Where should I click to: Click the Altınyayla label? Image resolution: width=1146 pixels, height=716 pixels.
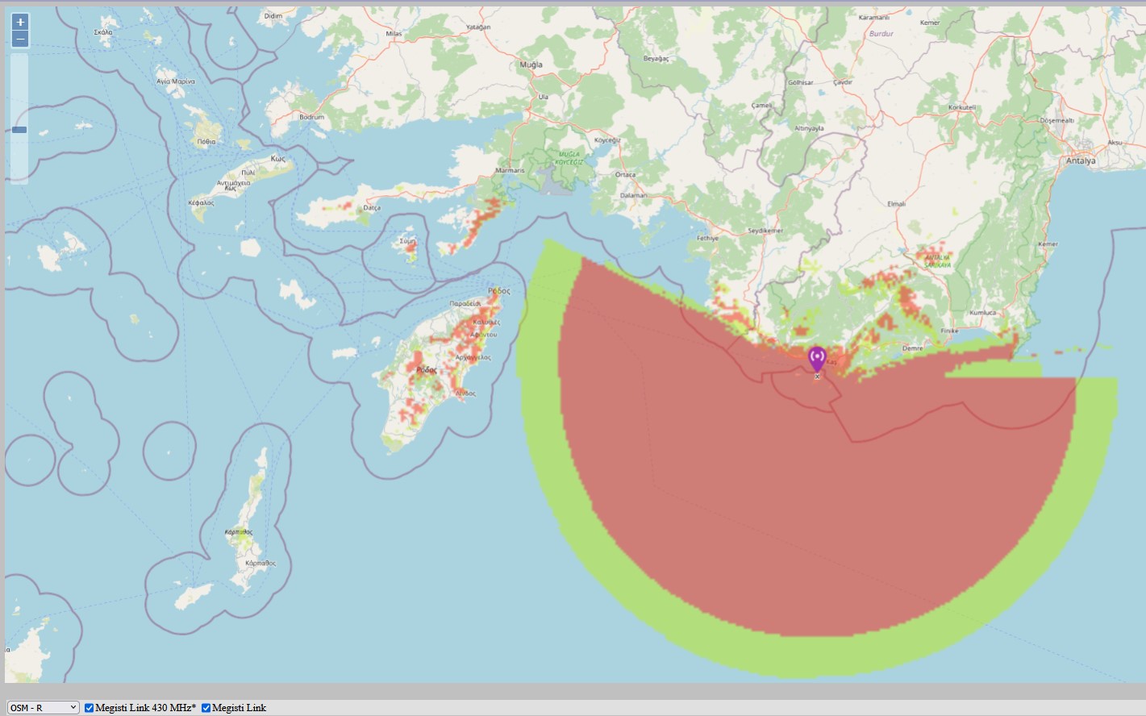coord(809,128)
